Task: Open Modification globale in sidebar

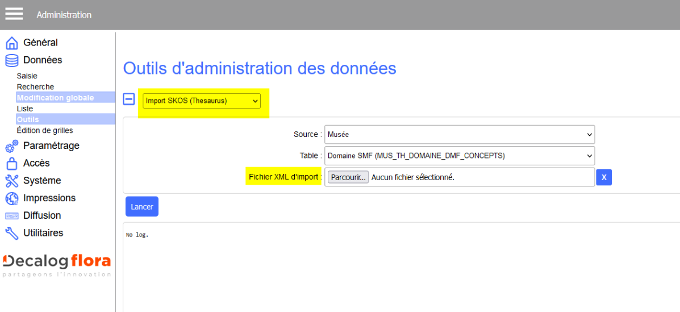Action: point(55,98)
